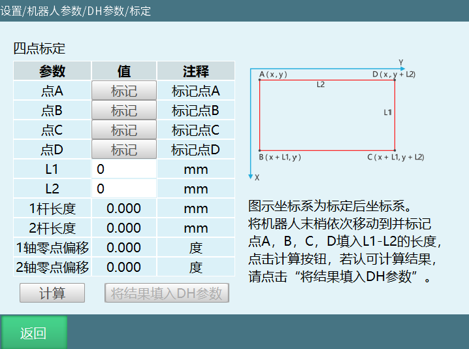Click the 四点标定 heading

coord(39,48)
